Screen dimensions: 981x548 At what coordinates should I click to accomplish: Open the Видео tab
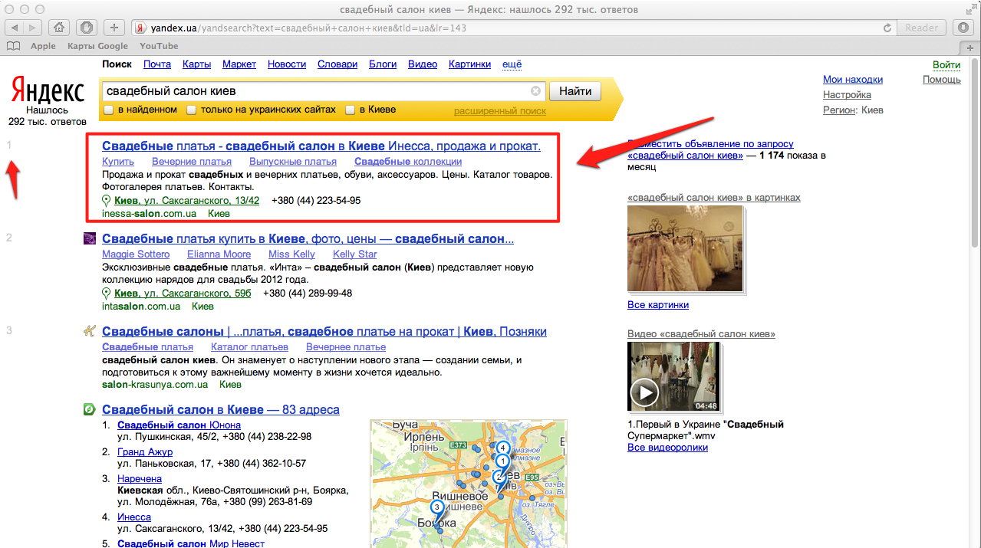tap(423, 64)
